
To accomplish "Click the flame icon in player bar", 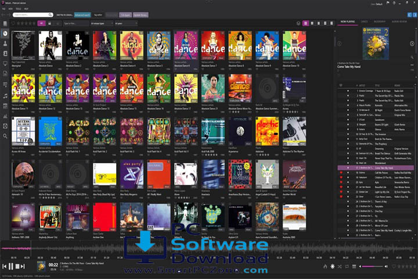I will (325, 266).
